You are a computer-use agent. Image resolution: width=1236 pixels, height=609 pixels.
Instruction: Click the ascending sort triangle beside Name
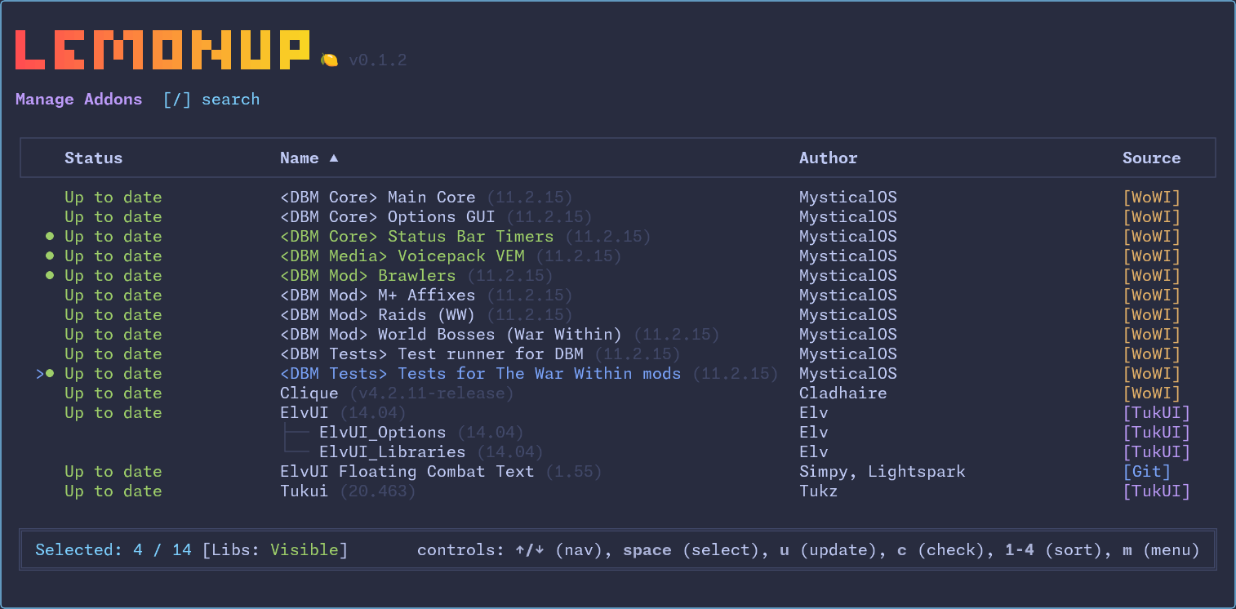point(333,158)
